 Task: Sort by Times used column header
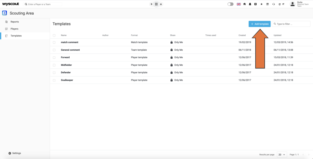point(211,35)
